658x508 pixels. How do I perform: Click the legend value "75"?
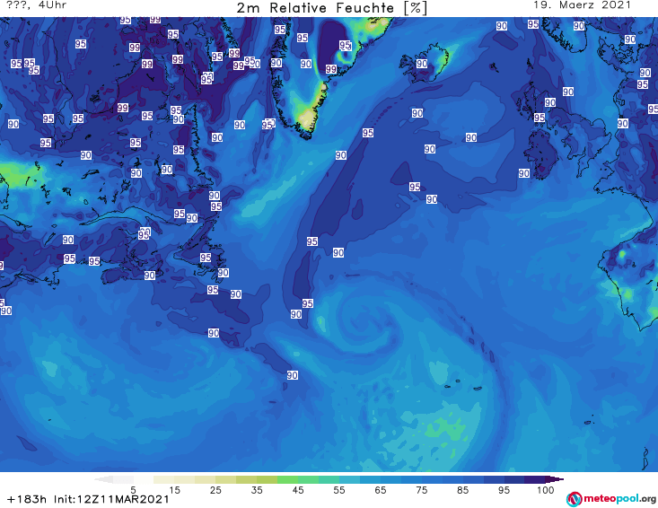422,490
